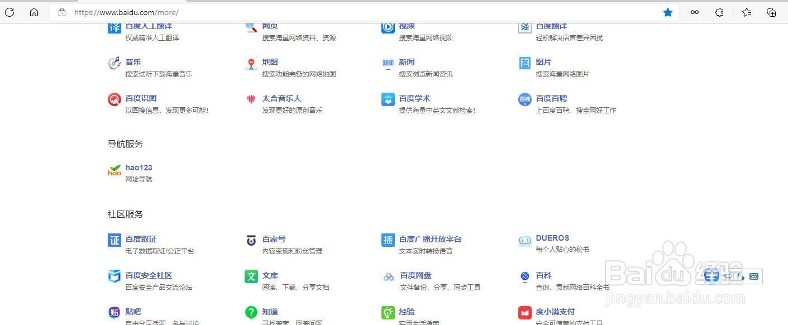Click the 视频 play icon
The image size is (788, 325).
[x=388, y=27]
